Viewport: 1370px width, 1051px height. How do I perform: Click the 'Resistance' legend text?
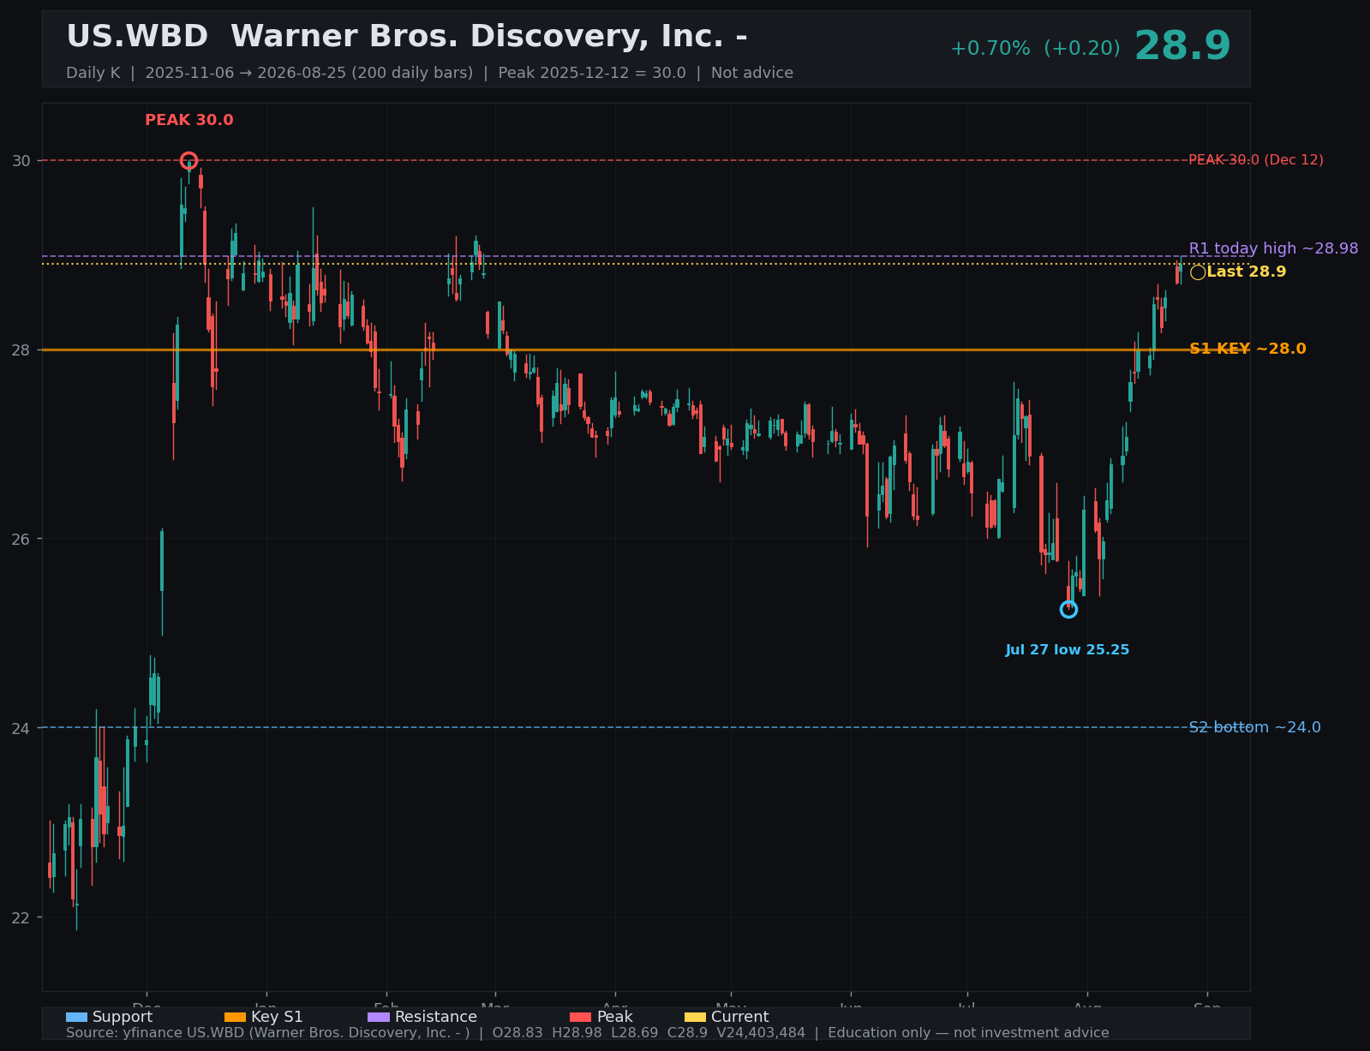tap(436, 1017)
